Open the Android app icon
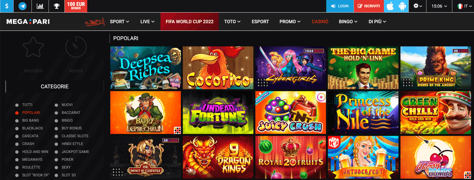Screen dimensions: 474x180 (x=402, y=6)
